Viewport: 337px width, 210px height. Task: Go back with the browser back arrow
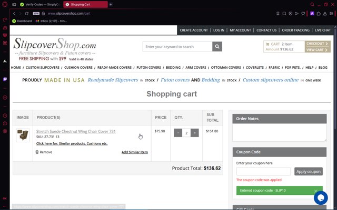click(14, 14)
